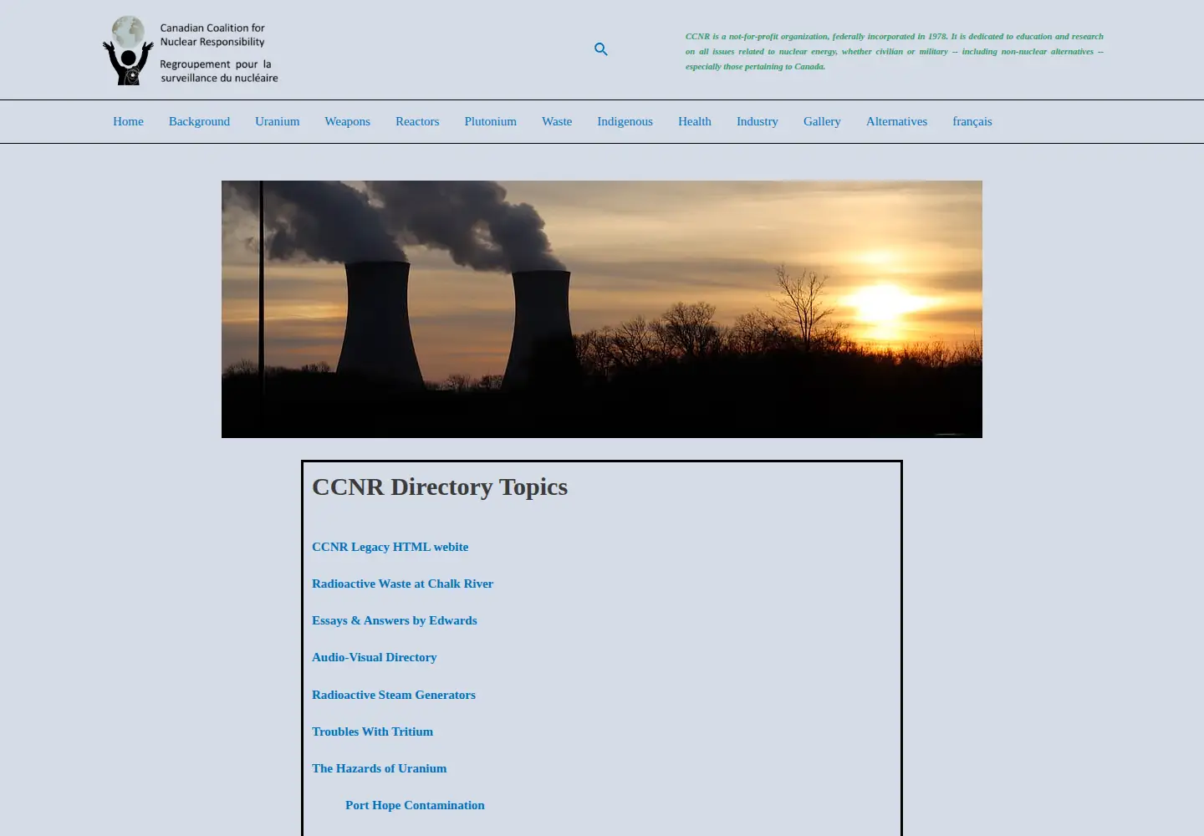The height and width of the screenshot is (836, 1204).
Task: Open the Reactors menu item
Action: [x=417, y=121]
